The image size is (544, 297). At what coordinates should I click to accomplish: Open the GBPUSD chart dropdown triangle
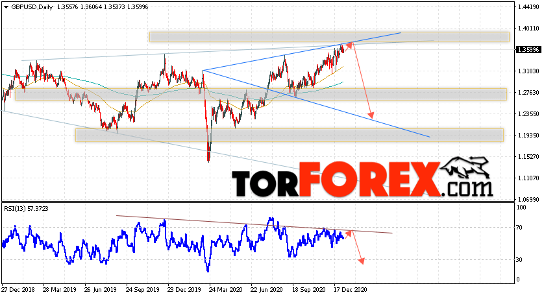click(x=6, y=7)
